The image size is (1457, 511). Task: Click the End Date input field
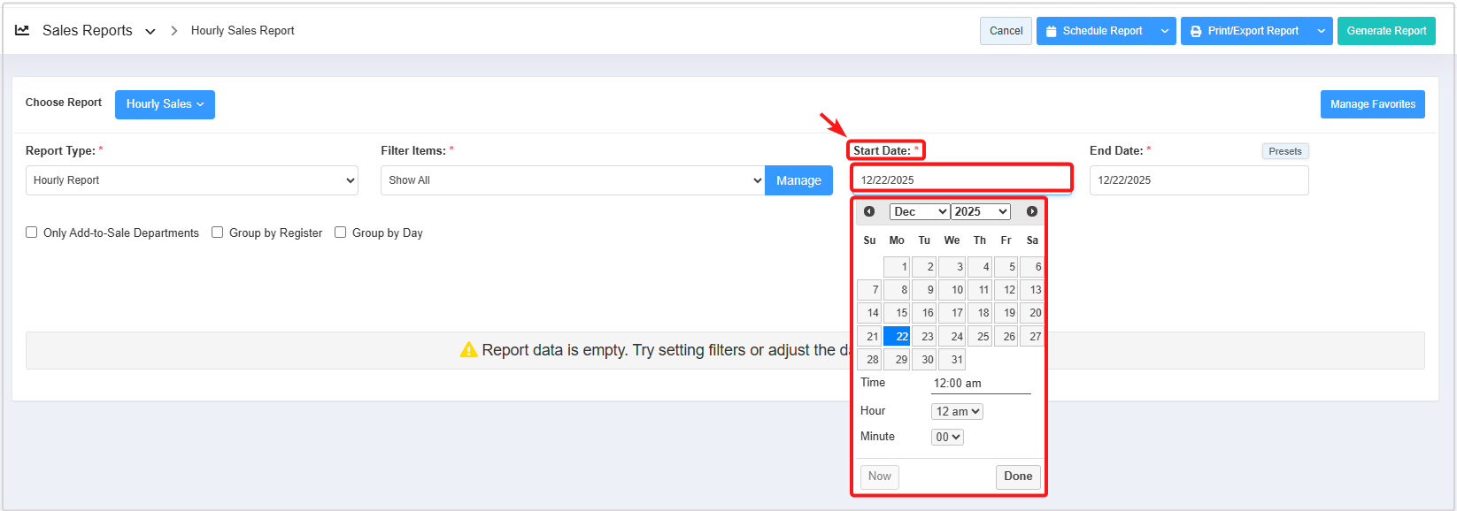(x=1198, y=180)
